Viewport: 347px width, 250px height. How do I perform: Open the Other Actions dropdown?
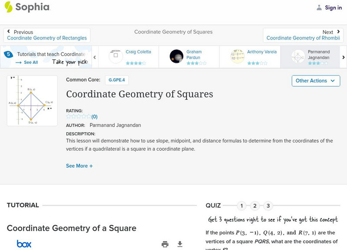click(x=315, y=81)
